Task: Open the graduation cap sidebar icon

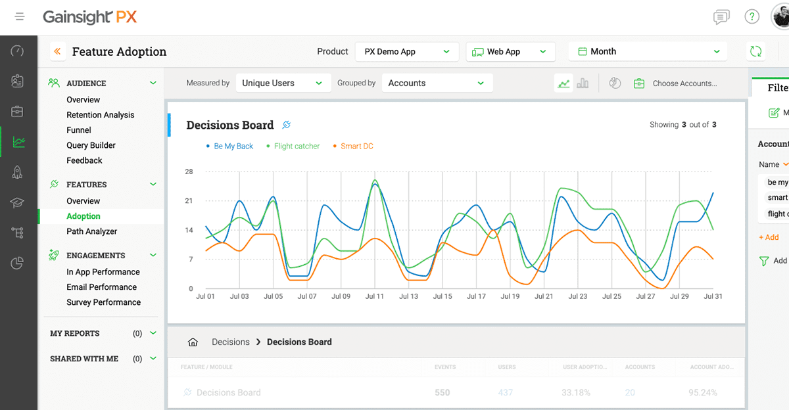Action: [x=18, y=203]
